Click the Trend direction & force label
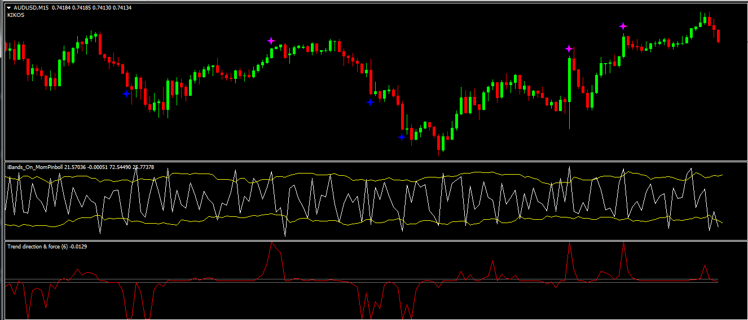The height and width of the screenshot is (320, 748). 39,246
